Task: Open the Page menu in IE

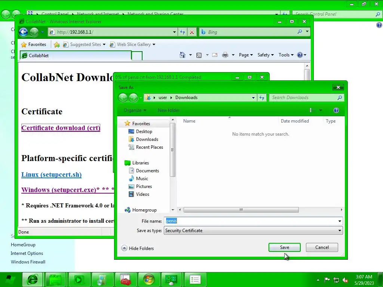Action: [245, 55]
